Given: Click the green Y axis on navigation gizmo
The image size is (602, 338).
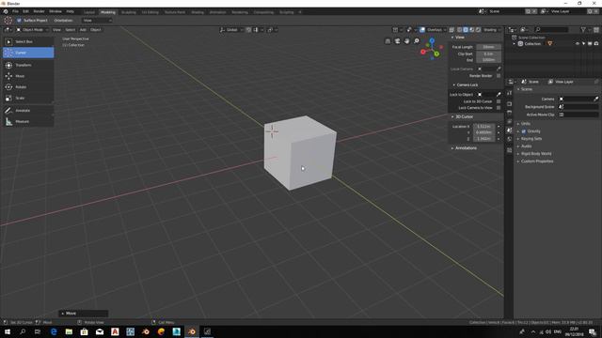Looking at the screenshot, I should (x=436, y=54).
